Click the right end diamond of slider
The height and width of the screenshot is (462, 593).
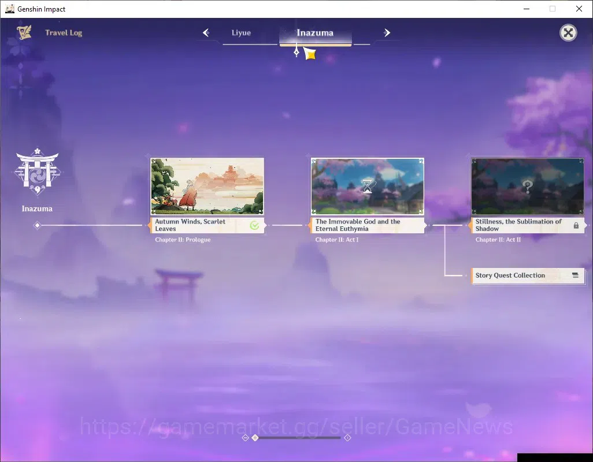(347, 437)
